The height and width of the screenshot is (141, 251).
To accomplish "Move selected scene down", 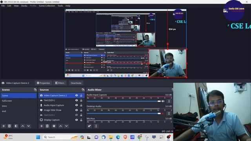I will tap(29, 126).
